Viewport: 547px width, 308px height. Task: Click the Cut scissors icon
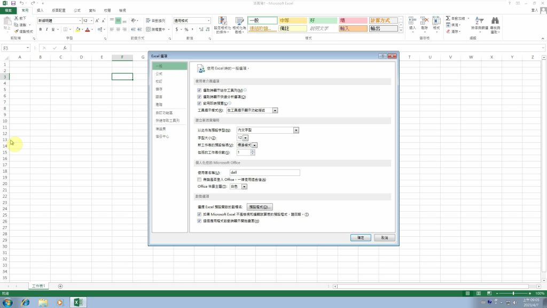16,18
